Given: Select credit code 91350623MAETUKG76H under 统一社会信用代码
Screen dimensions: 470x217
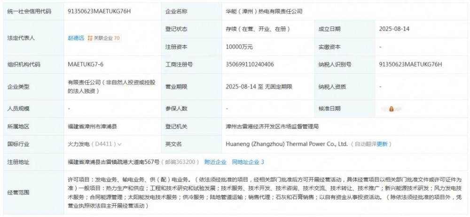Looking at the screenshot, I should coord(99,11).
